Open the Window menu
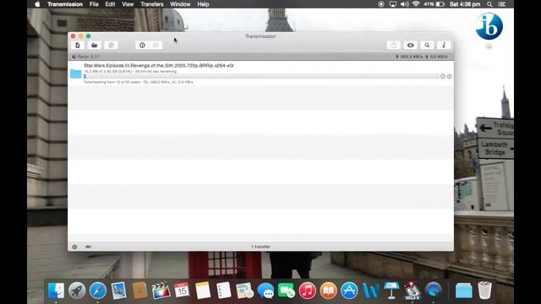The image size is (541, 304). pyautogui.click(x=180, y=4)
